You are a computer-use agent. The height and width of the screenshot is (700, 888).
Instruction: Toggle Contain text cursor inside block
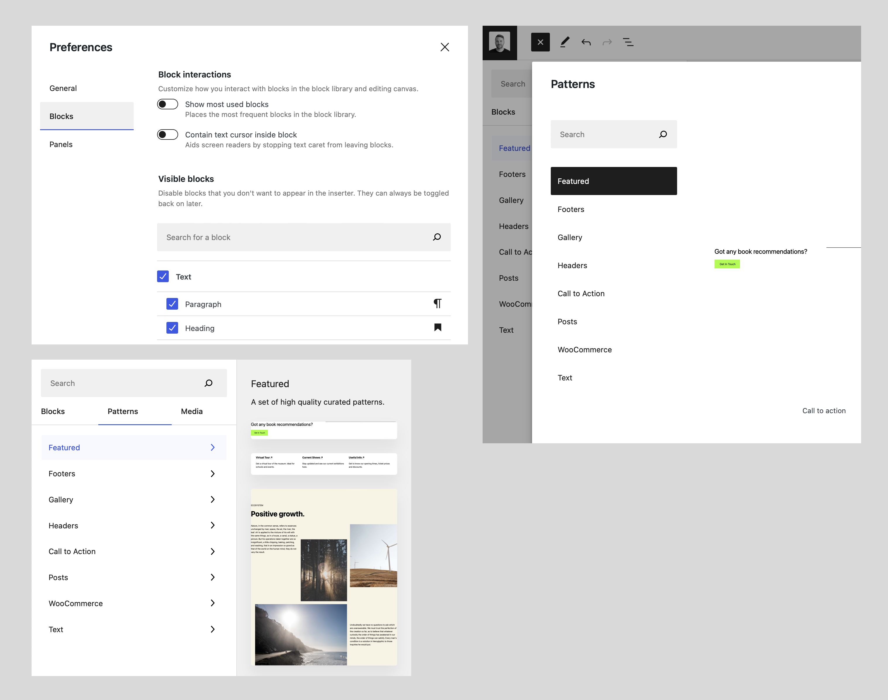[168, 135]
